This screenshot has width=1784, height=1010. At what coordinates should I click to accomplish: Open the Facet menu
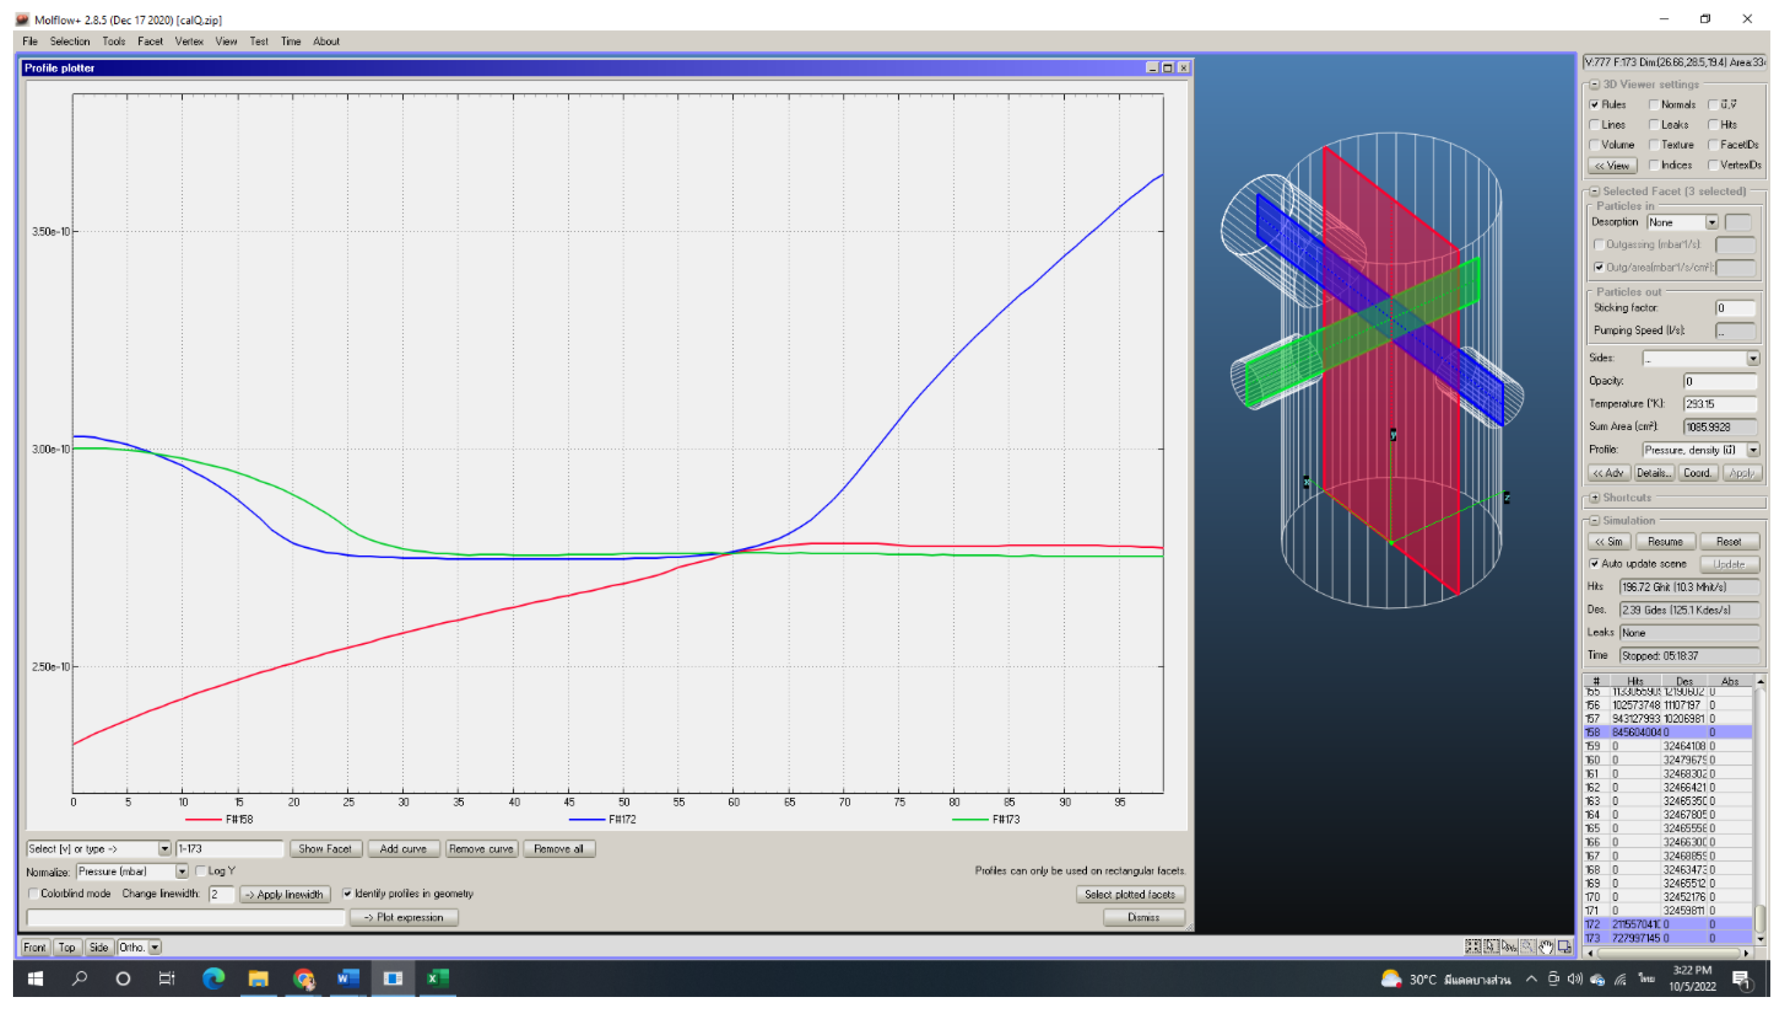(x=150, y=41)
